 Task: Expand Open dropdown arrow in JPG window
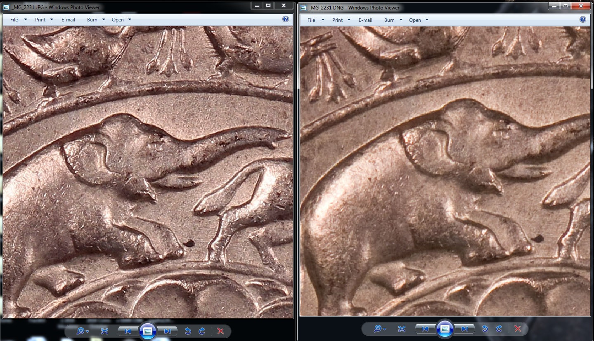point(130,20)
